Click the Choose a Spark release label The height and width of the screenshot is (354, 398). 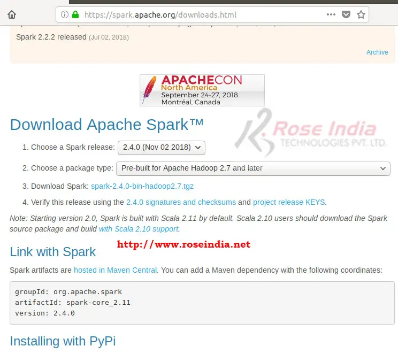click(x=73, y=147)
